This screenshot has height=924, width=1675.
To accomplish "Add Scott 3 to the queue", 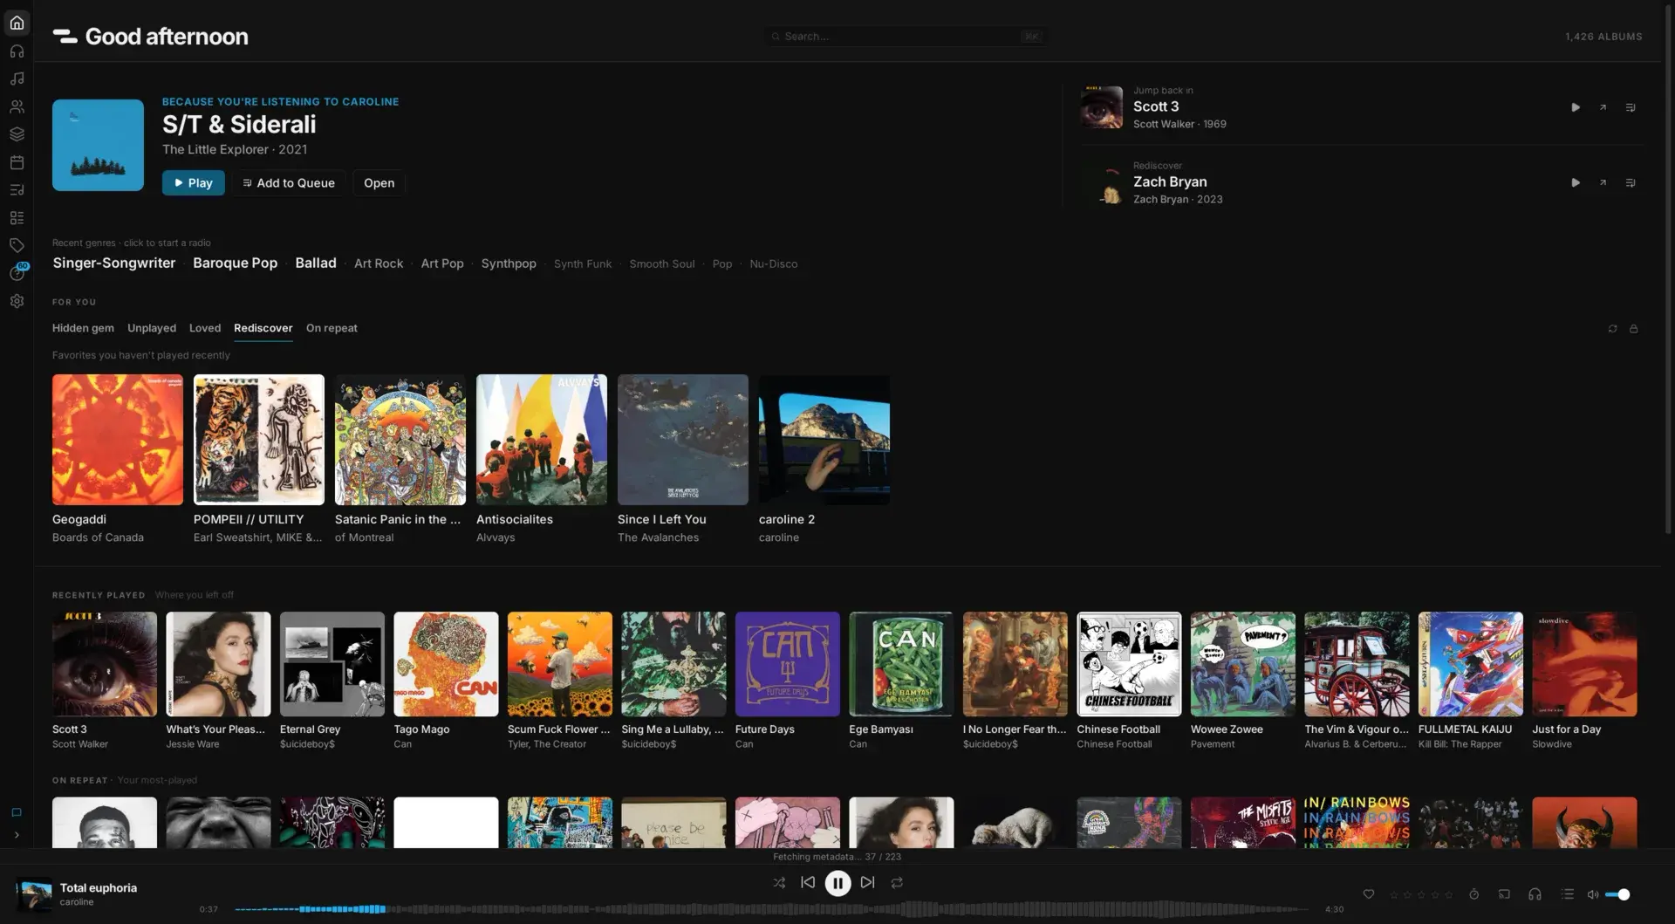I will click(x=1630, y=107).
